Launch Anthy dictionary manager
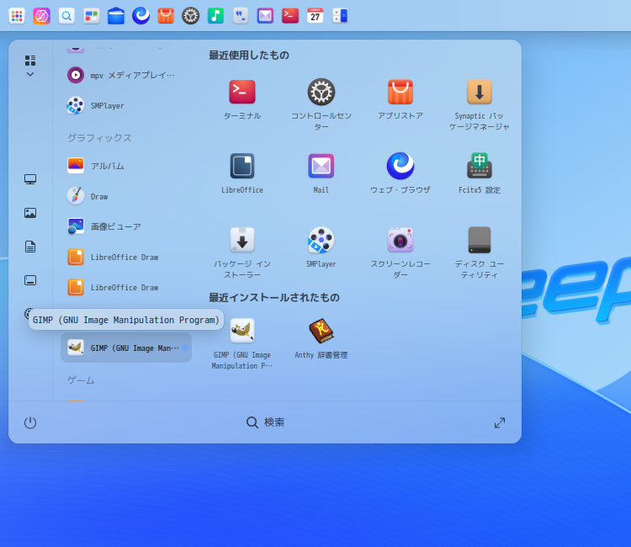This screenshot has height=547, width=631. pos(321,332)
